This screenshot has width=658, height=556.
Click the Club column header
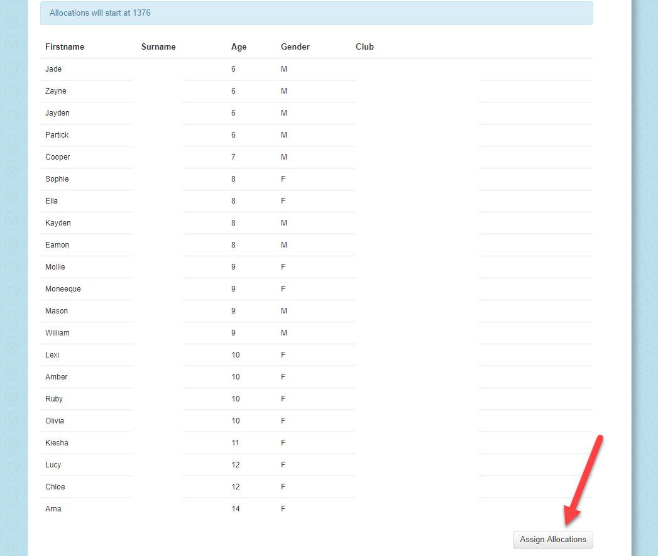365,46
